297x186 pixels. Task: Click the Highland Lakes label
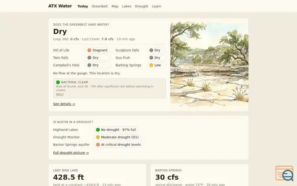click(65, 129)
